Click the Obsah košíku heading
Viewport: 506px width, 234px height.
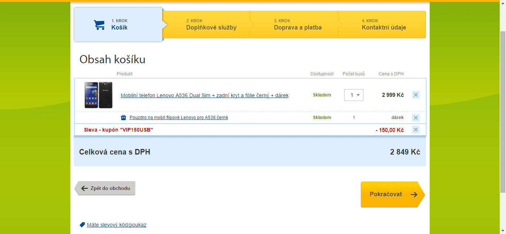(112, 60)
